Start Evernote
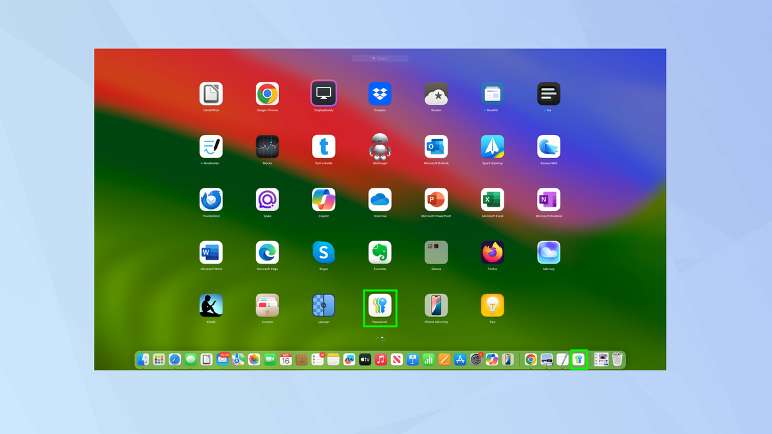Screen dimensions: 772x434 (380, 251)
